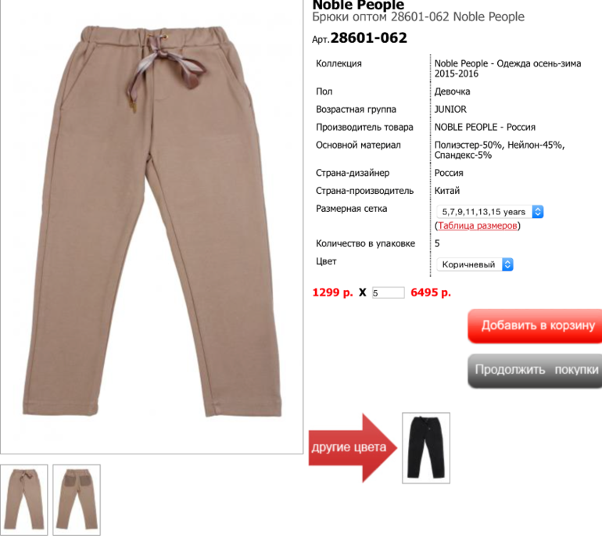Click the 'Noble People' brand title
602x542 pixels.
(358, 5)
